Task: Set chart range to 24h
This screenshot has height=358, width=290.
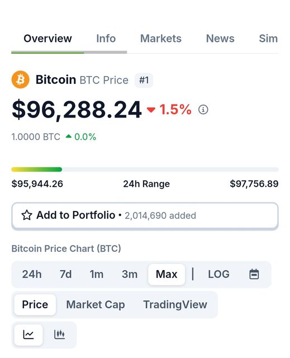Action: pyautogui.click(x=32, y=274)
